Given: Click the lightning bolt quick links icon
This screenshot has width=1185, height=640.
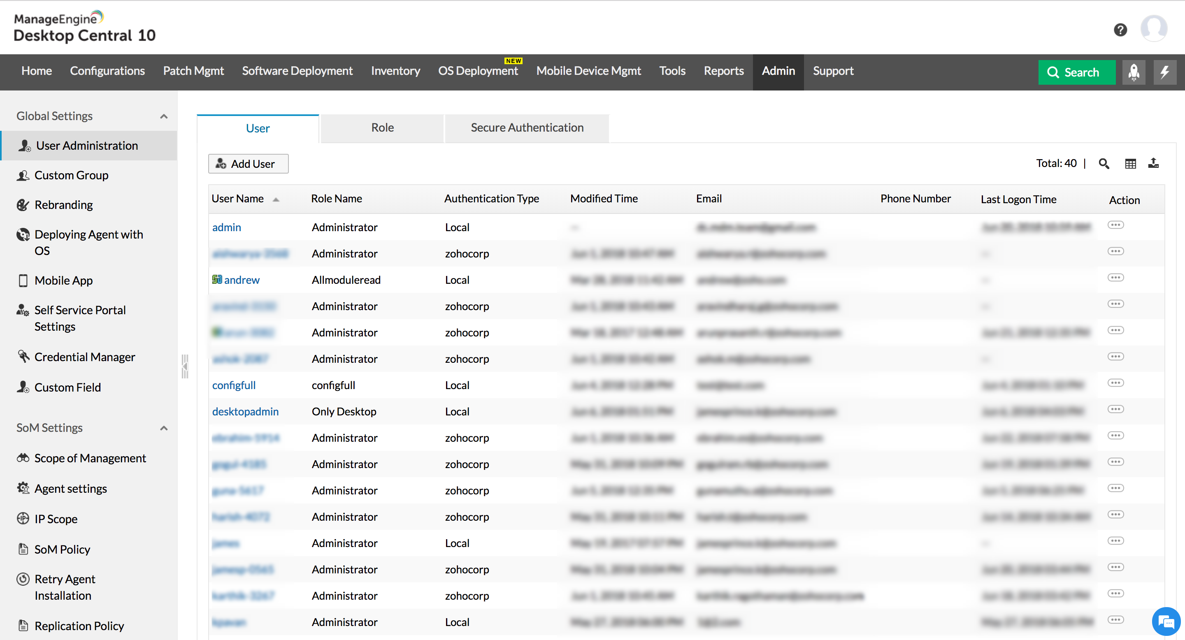Looking at the screenshot, I should pos(1164,72).
